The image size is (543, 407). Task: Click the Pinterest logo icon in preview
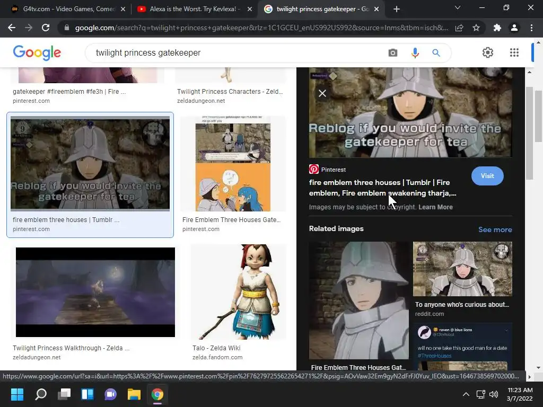[314, 169]
